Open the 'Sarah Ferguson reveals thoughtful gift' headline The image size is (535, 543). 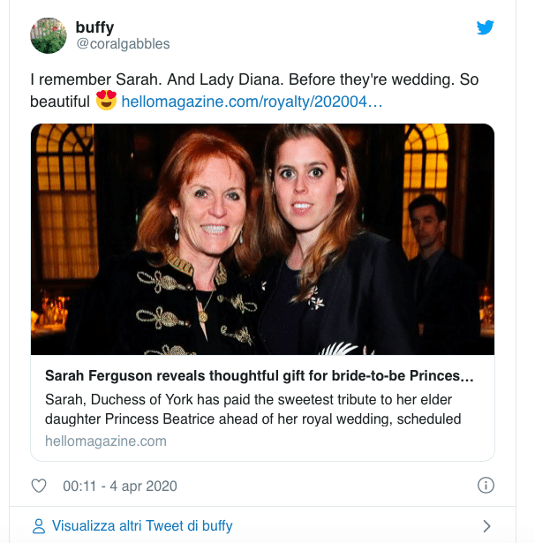tap(260, 377)
